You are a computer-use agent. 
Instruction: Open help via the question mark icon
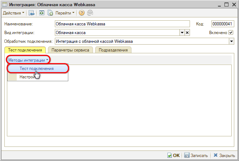(81, 13)
